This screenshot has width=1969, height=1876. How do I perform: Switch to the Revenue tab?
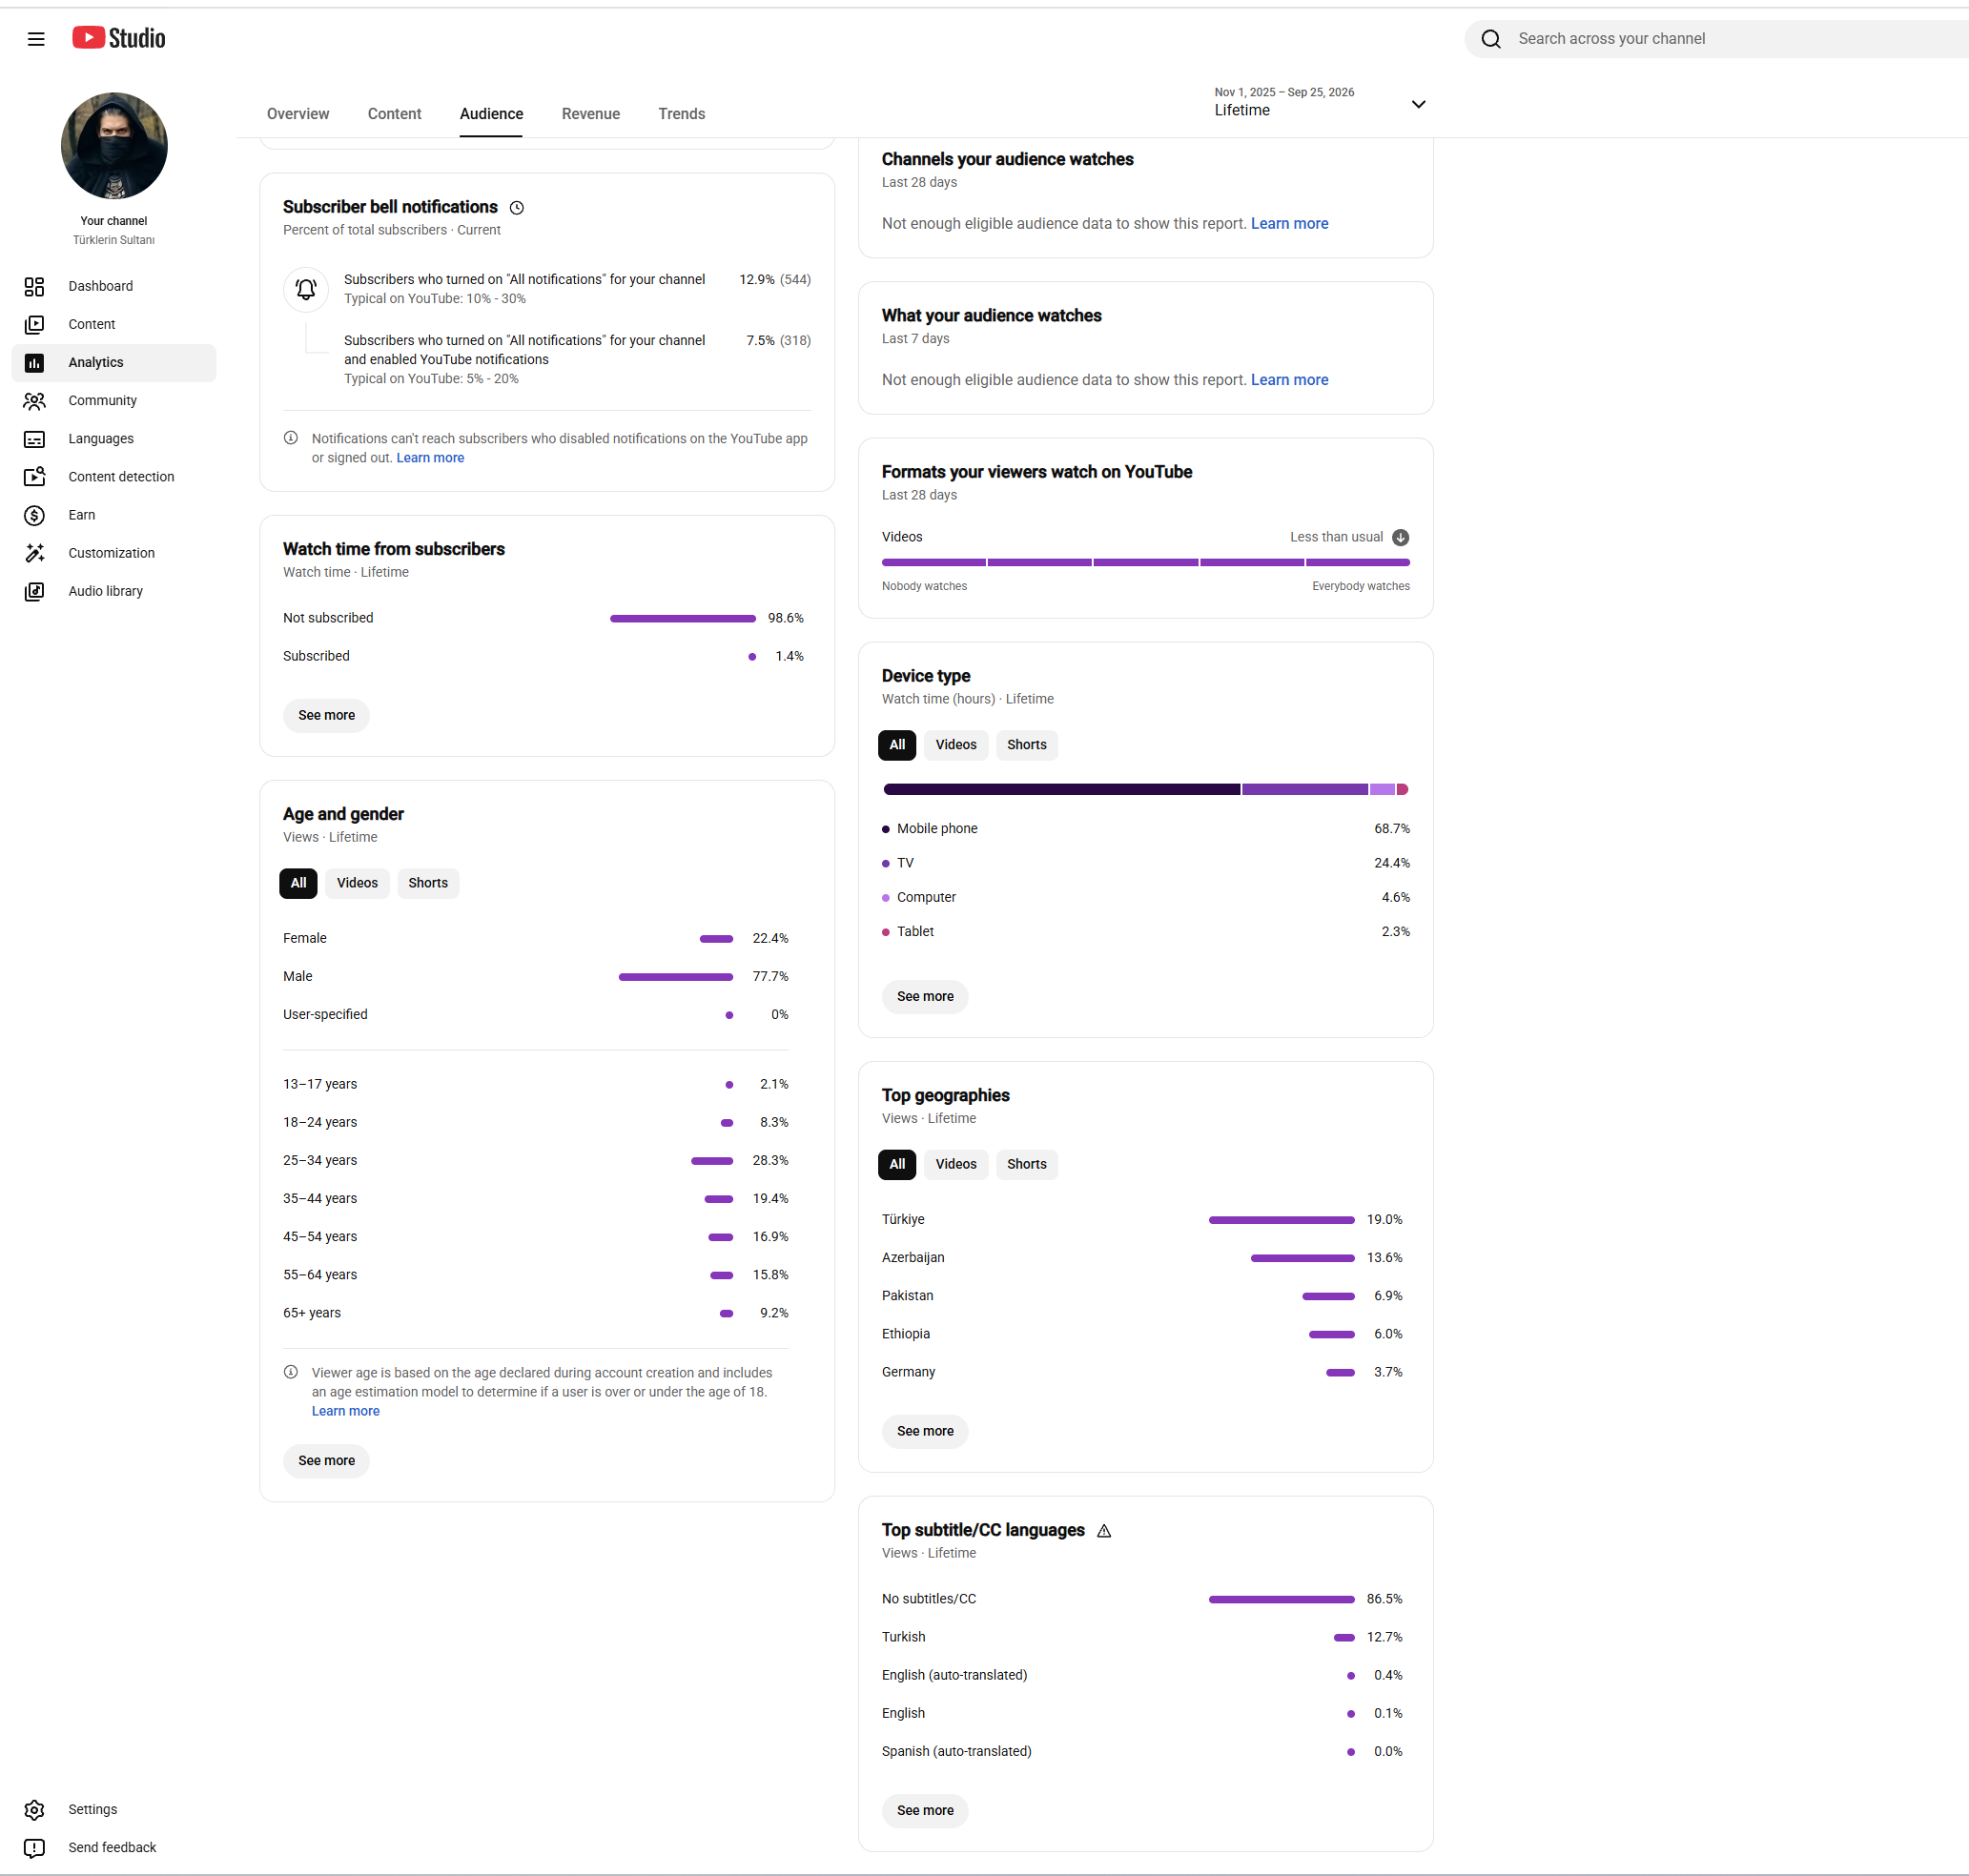pyautogui.click(x=590, y=114)
